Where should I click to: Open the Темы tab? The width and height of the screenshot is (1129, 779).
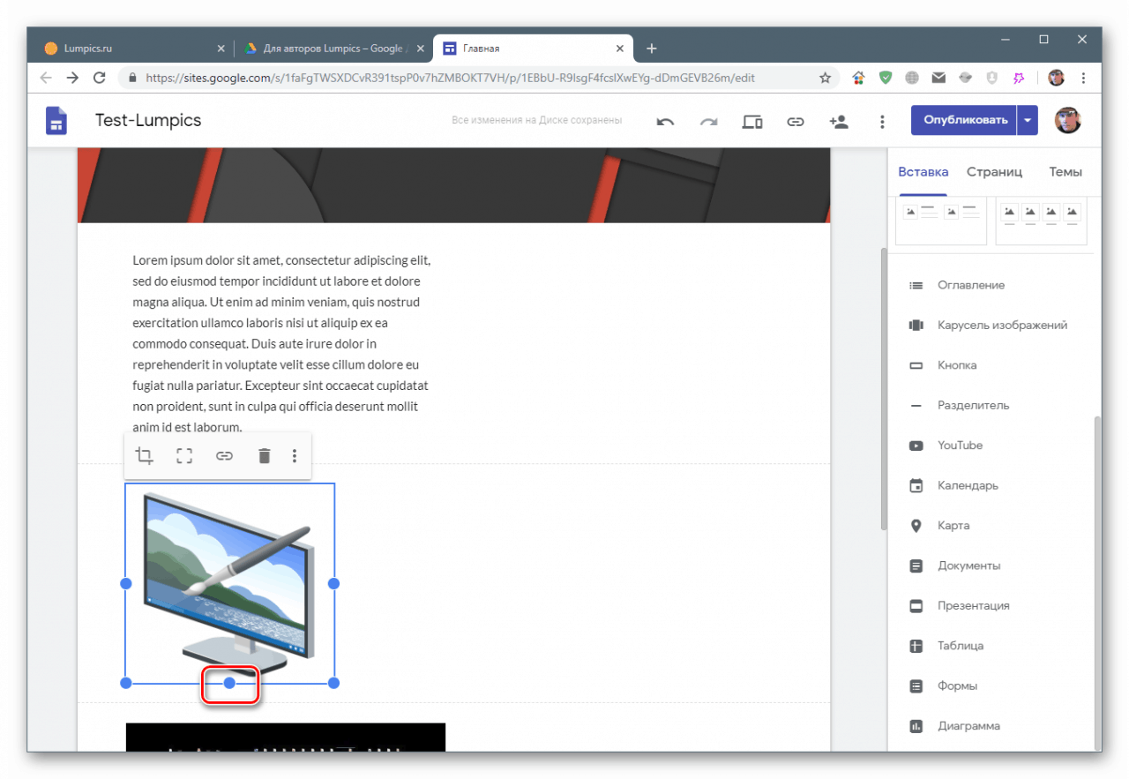[x=1065, y=172]
